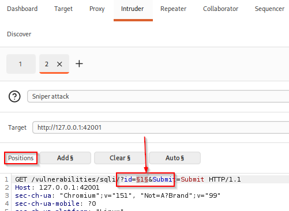This screenshot has width=289, height=211.
Task: Switch to the Sequencer tab
Action: 269,9
